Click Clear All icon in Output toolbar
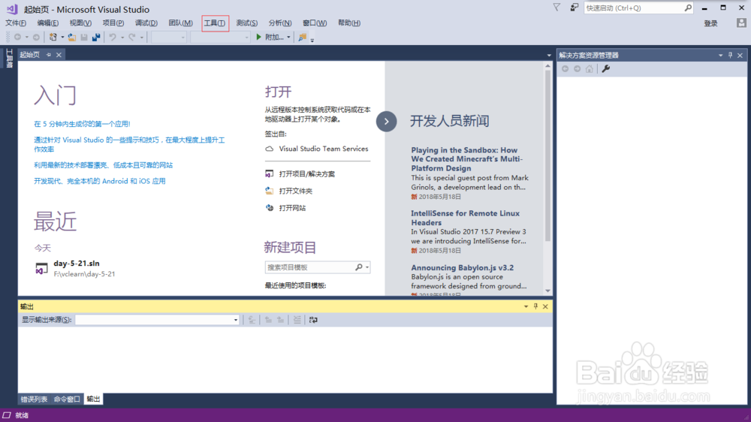751x422 pixels. (x=297, y=320)
